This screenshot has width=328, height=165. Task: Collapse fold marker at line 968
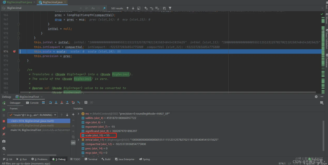[19, 24]
